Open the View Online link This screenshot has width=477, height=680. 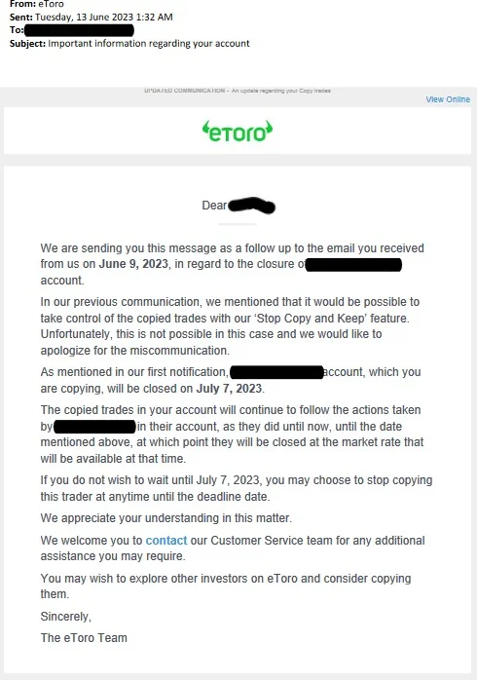click(448, 99)
